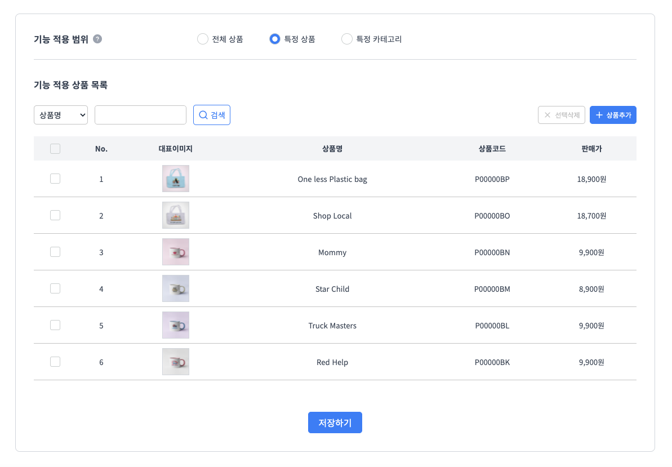The height and width of the screenshot is (467, 672).
Task: Save settings with the 저장하기 button
Action: click(335, 422)
